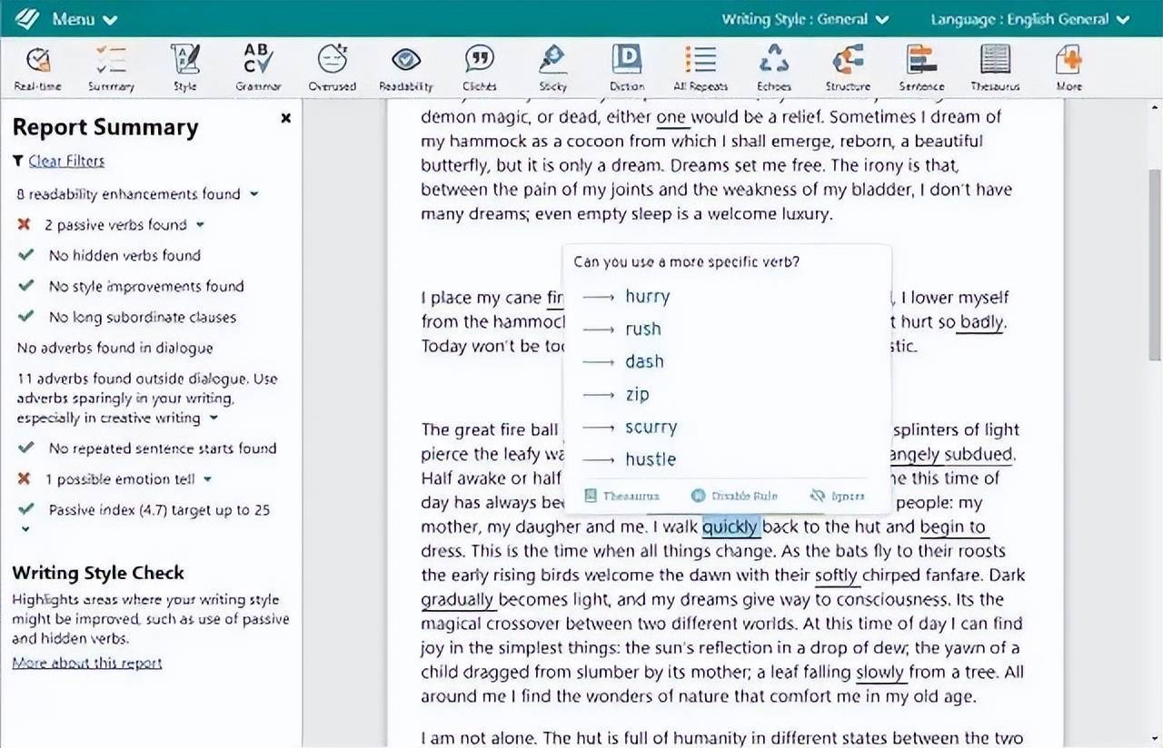Click 'Passive index (4.7) target up to 25'
The width and height of the screenshot is (1163, 748).
click(159, 510)
